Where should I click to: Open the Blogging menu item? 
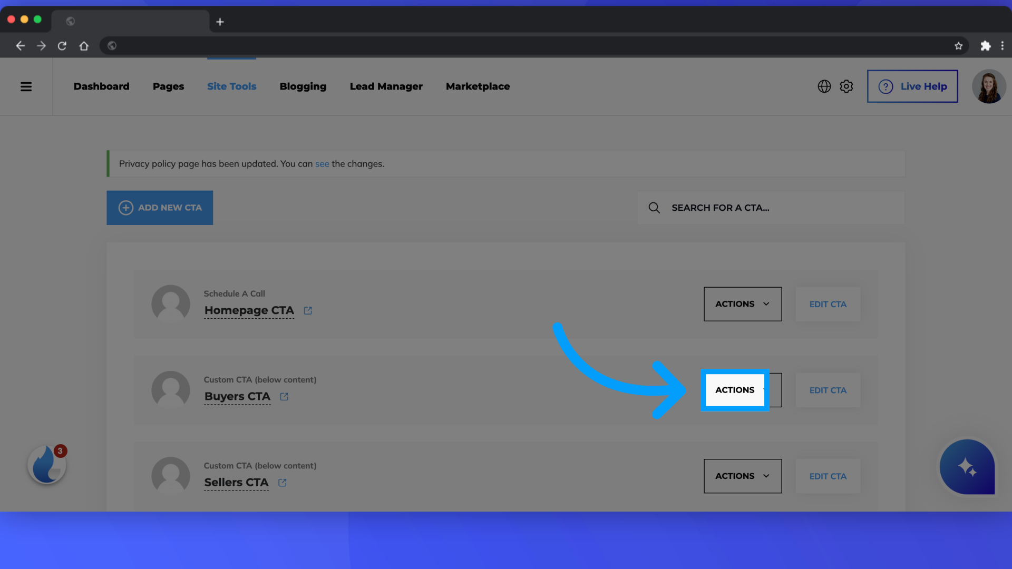coord(303,86)
